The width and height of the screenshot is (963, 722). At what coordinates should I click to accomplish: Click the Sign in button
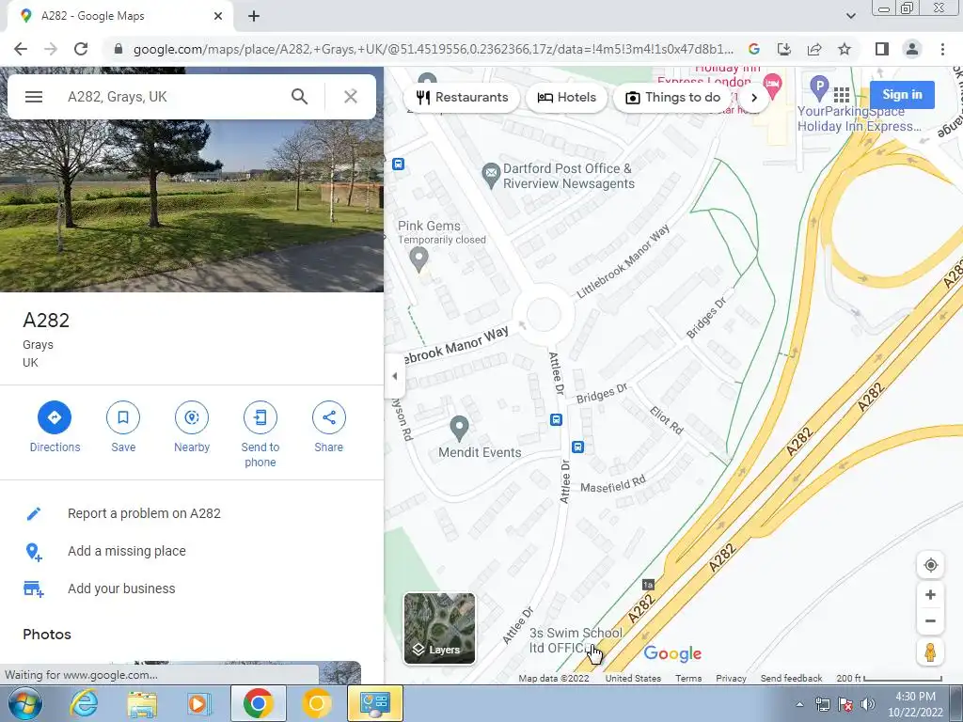(902, 95)
